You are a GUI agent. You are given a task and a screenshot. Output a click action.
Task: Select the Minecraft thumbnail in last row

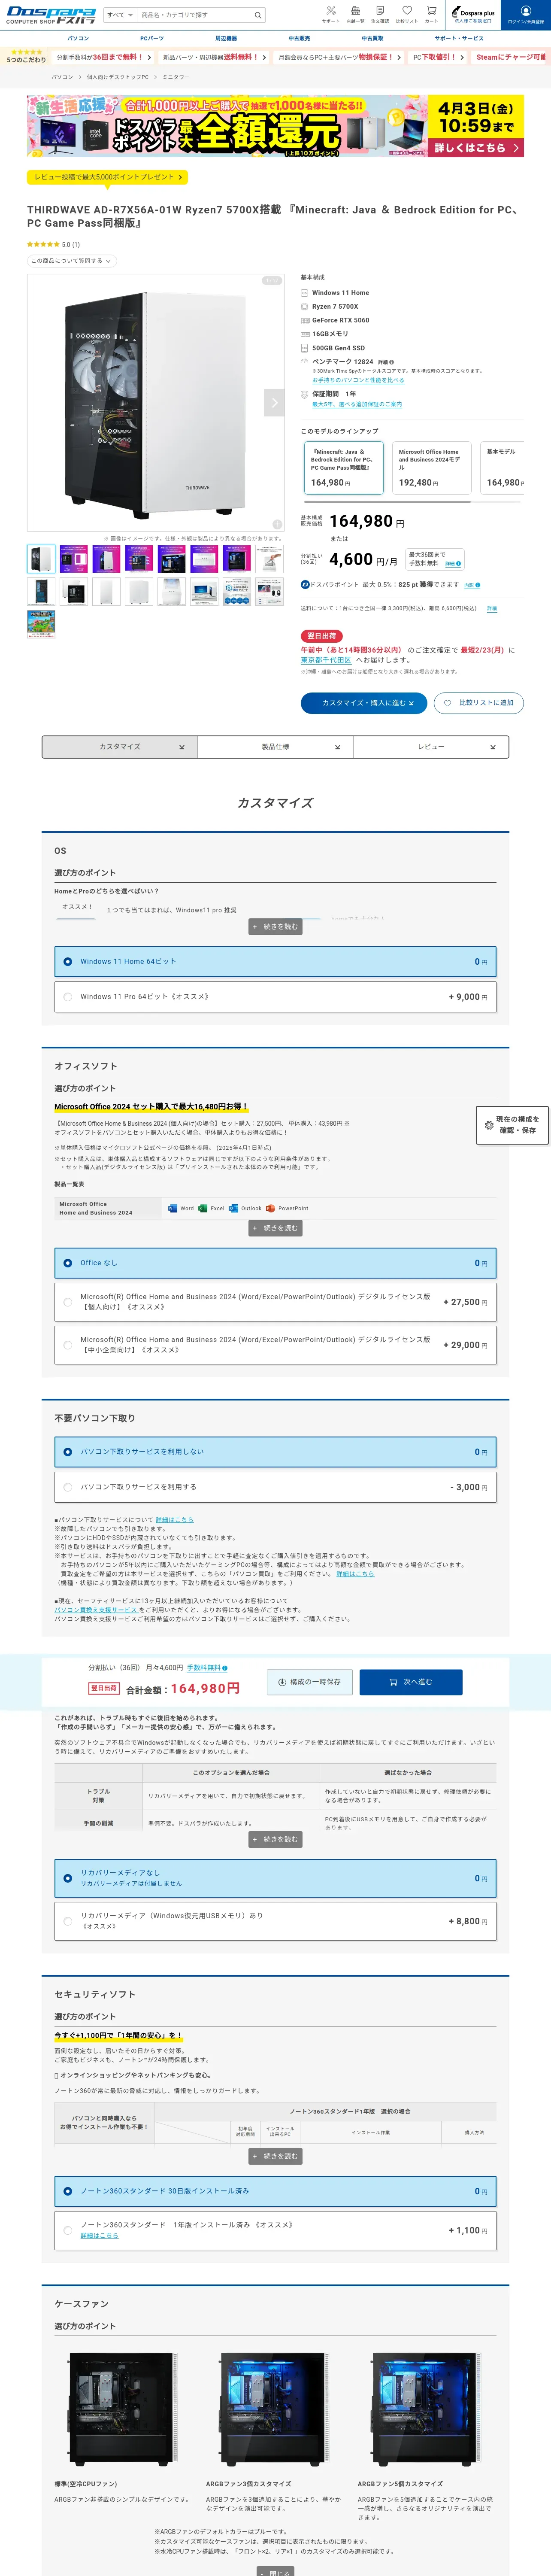click(41, 623)
